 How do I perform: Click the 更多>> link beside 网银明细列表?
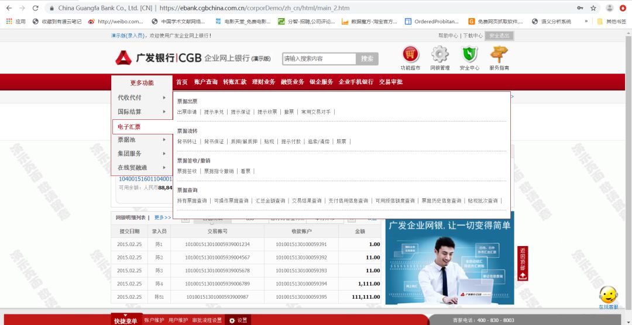coord(163,217)
